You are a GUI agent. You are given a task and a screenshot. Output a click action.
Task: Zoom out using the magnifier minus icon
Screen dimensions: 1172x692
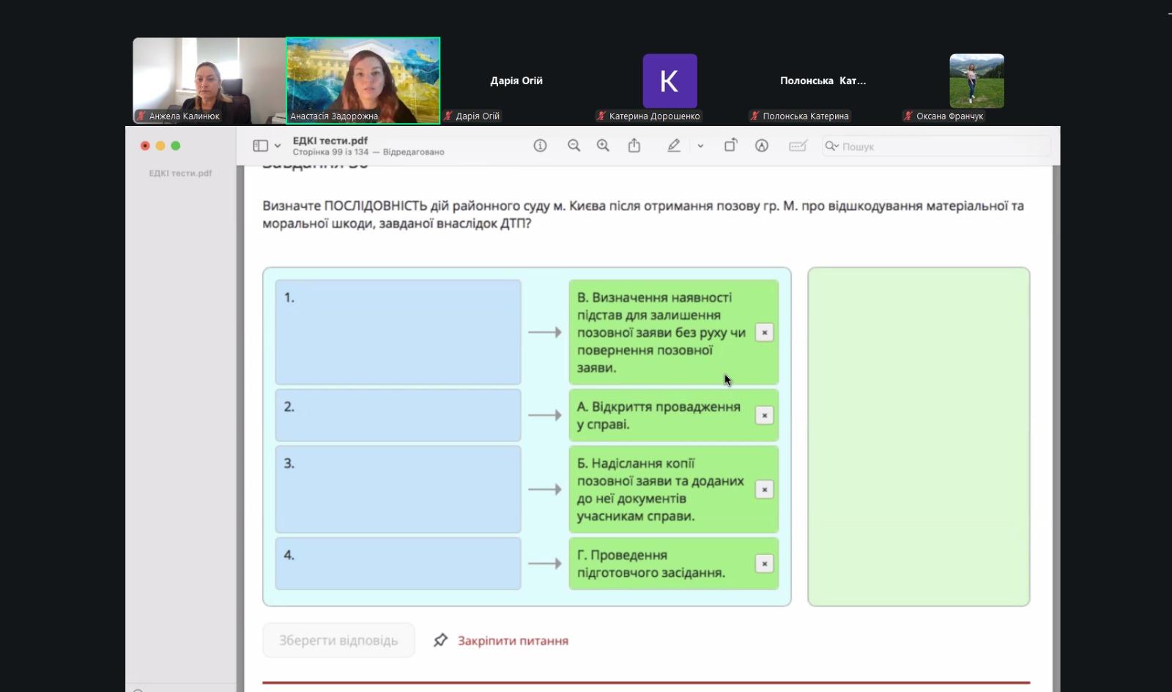click(574, 146)
